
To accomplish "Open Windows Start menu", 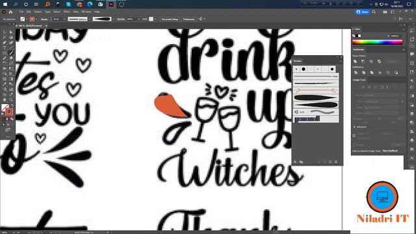I will pyautogui.click(x=5, y=5).
